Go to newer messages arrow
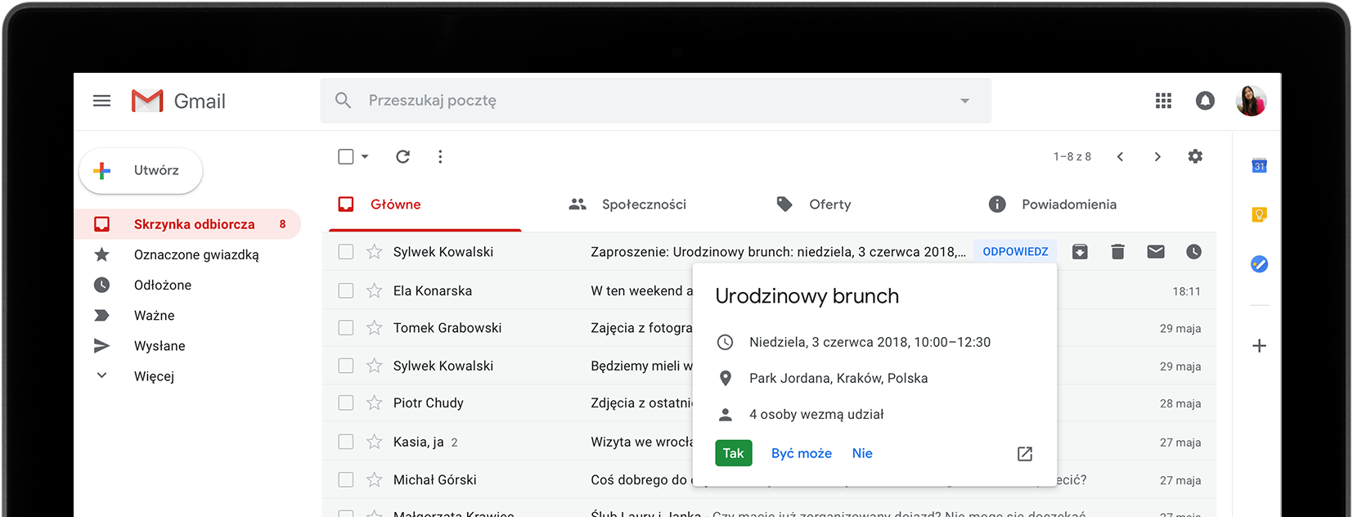The width and height of the screenshot is (1353, 517). (1120, 156)
